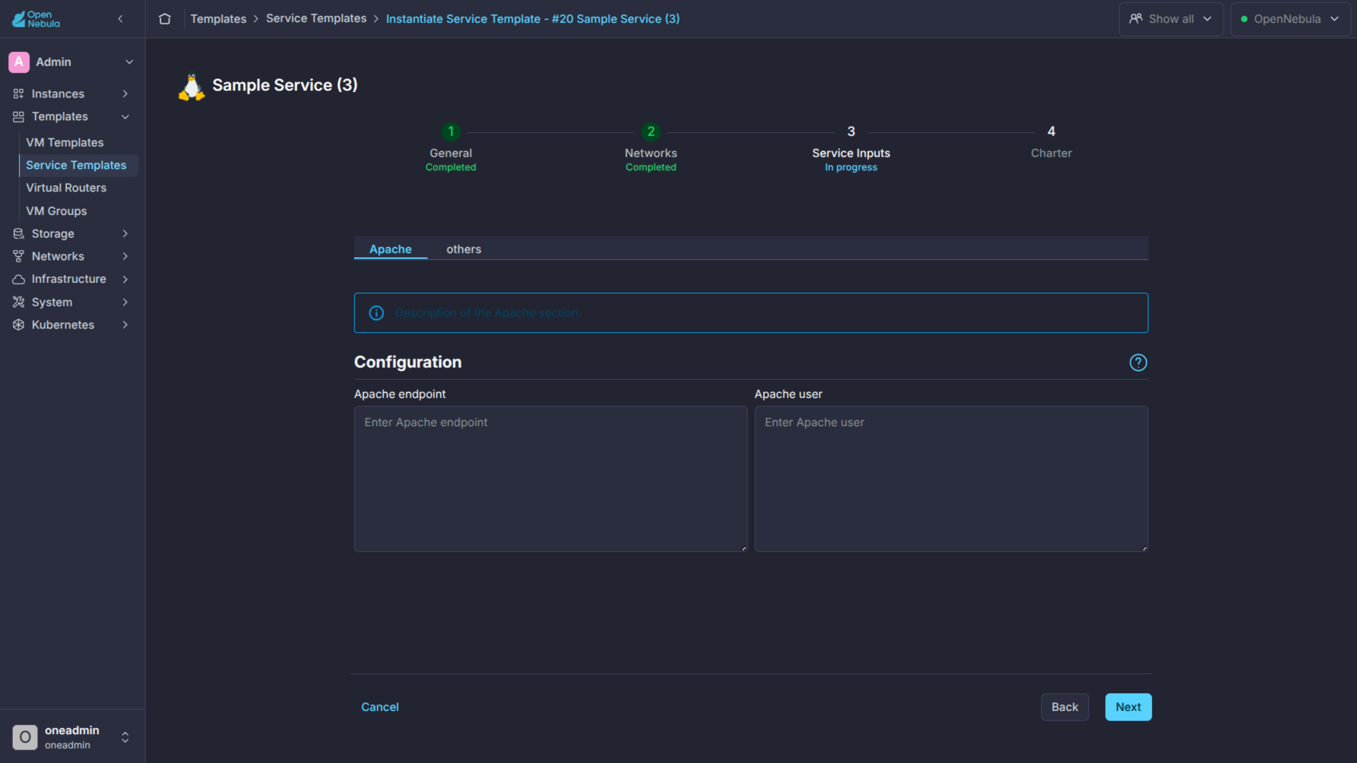This screenshot has width=1357, height=763.
Task: Click the Instances grid icon
Action: click(x=18, y=94)
